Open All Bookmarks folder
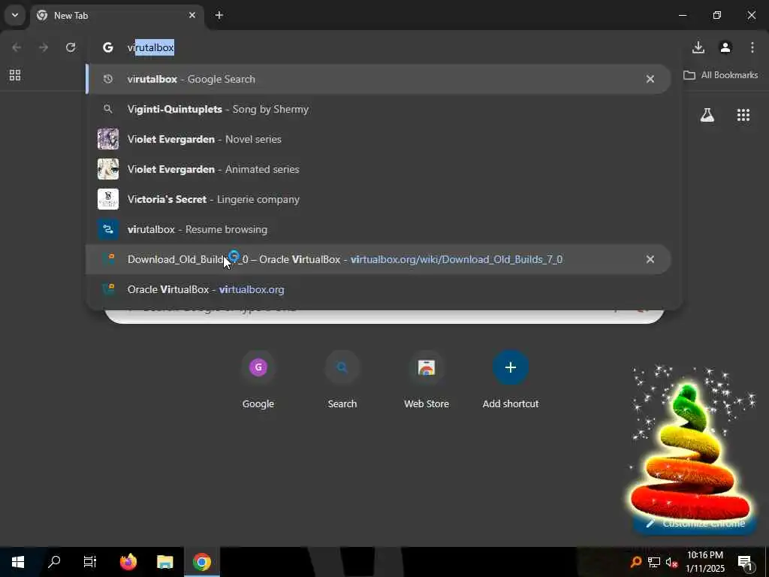769x577 pixels. 720,75
